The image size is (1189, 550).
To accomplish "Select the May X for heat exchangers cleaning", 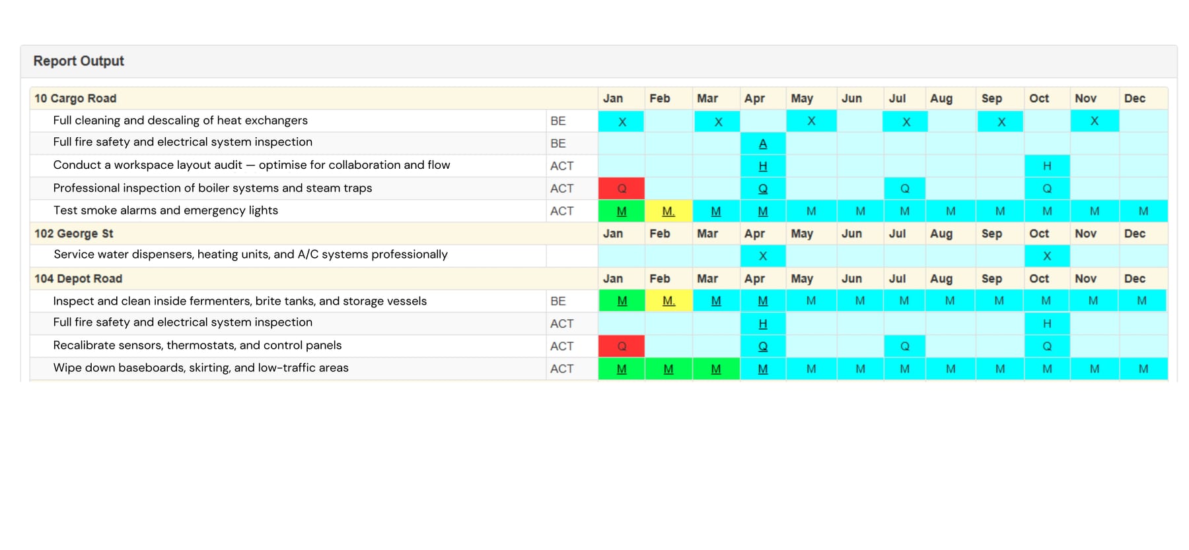I will 812,121.
